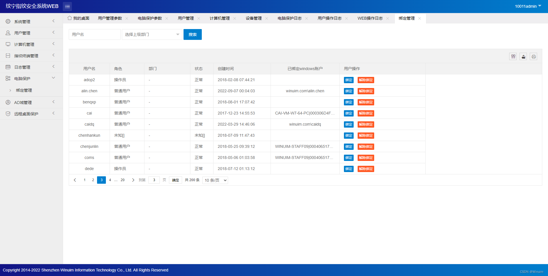Click the table print icon
Viewport: 548px width, 276px height.
pos(534,56)
